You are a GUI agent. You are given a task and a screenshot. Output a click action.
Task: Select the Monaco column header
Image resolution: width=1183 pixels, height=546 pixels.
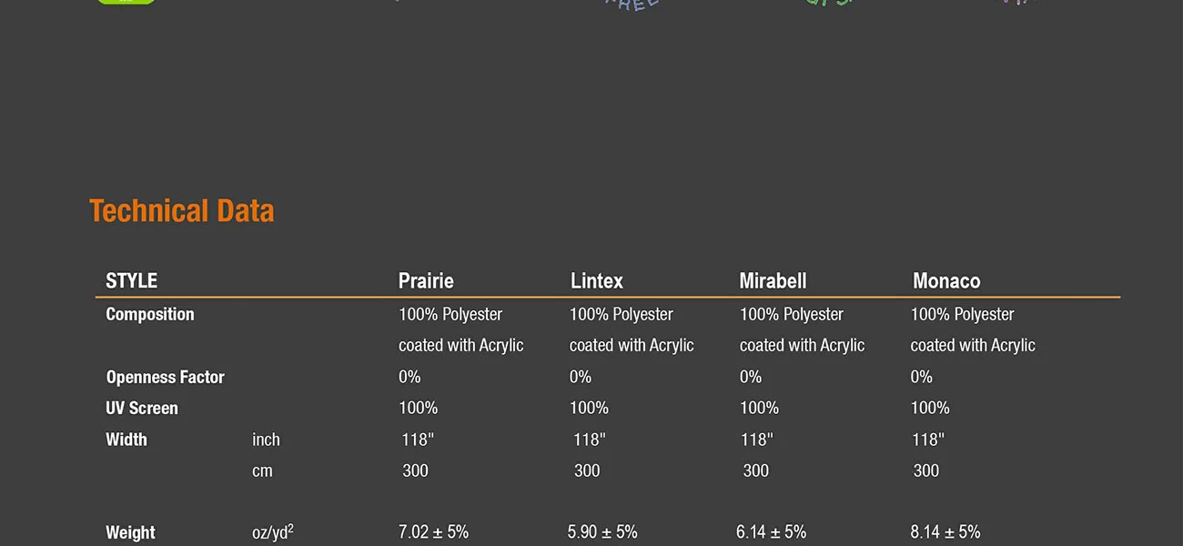tap(946, 281)
